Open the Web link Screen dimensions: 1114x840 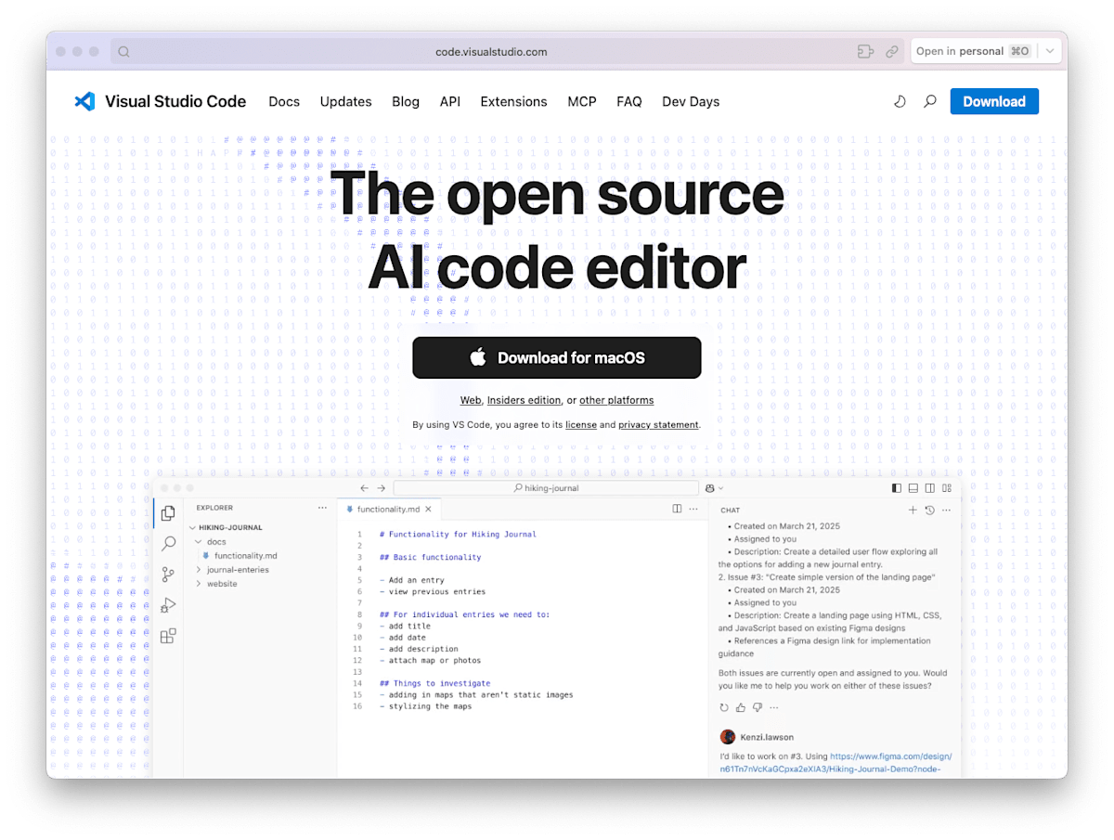(x=471, y=400)
